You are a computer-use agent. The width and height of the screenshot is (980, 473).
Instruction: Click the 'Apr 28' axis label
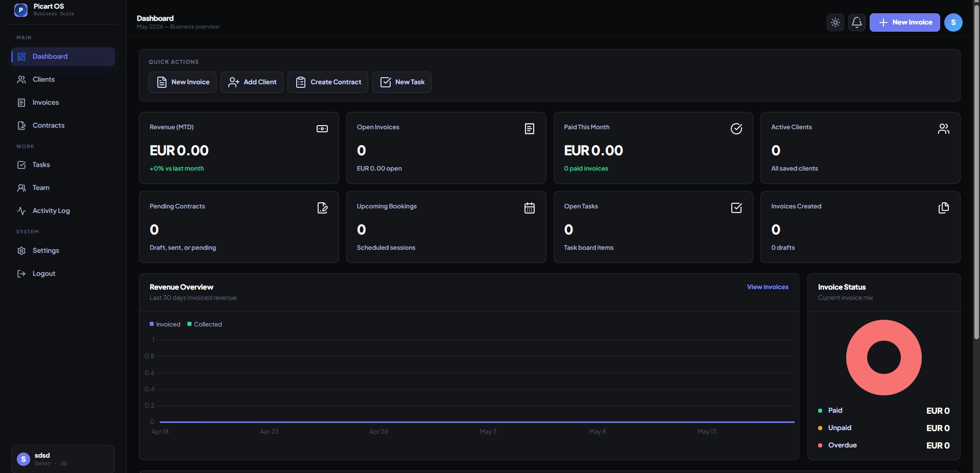378,432
